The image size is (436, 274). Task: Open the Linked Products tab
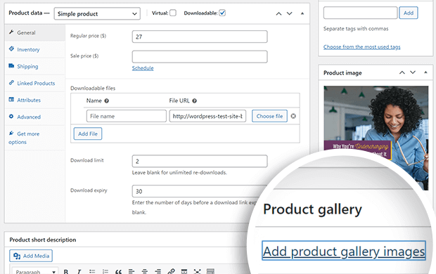36,83
